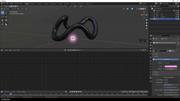Select the Measure ruler tool
The image size is (180, 101).
click(x=6, y=24)
